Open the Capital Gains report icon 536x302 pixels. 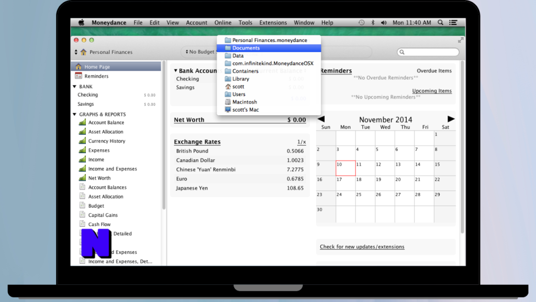click(x=82, y=214)
